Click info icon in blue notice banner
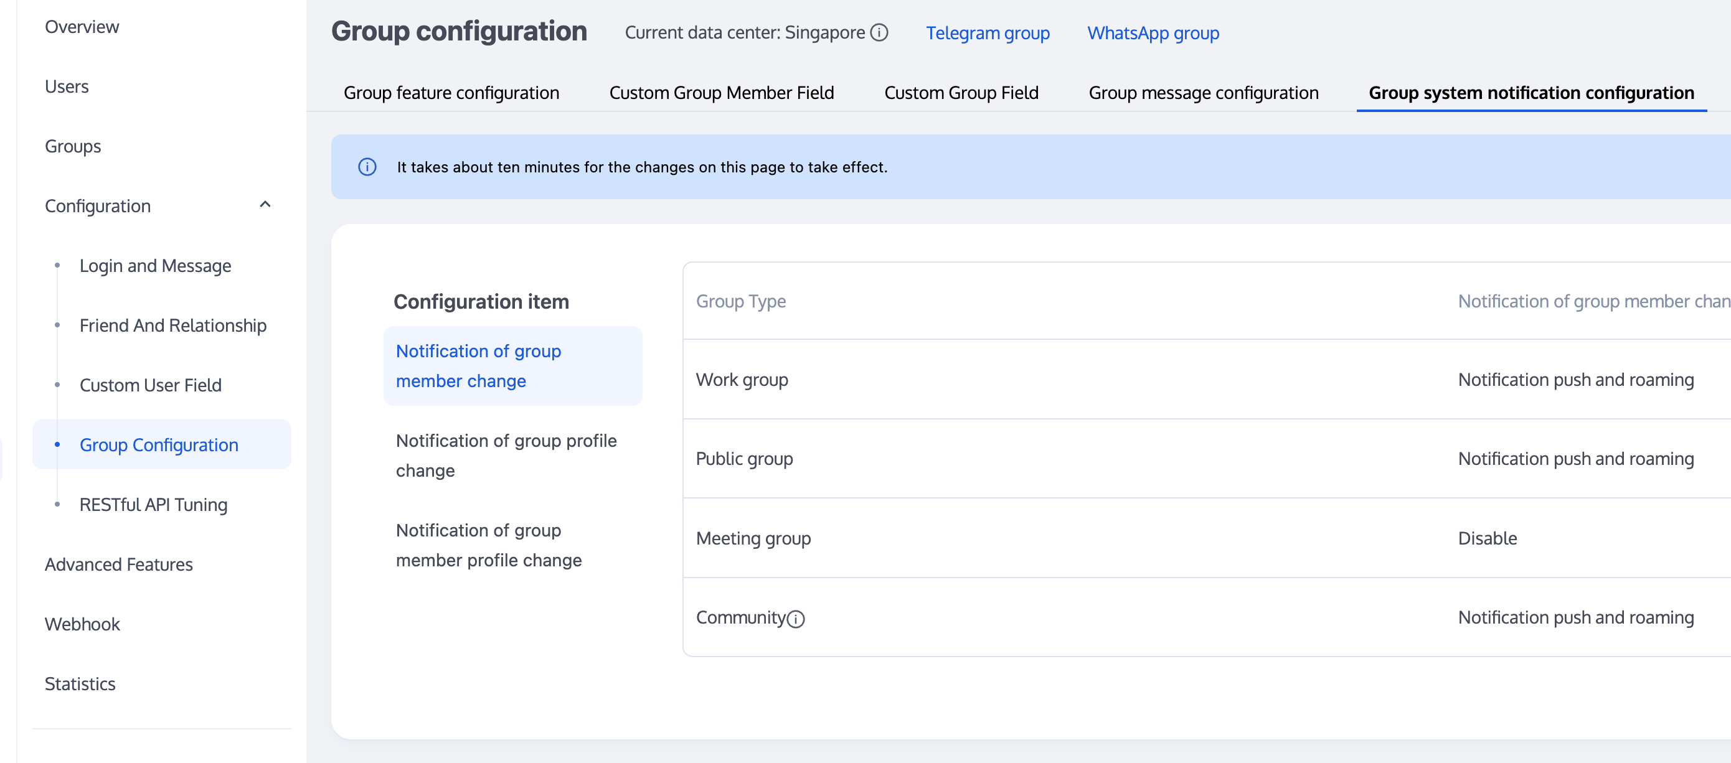1731x763 pixels. (x=367, y=167)
